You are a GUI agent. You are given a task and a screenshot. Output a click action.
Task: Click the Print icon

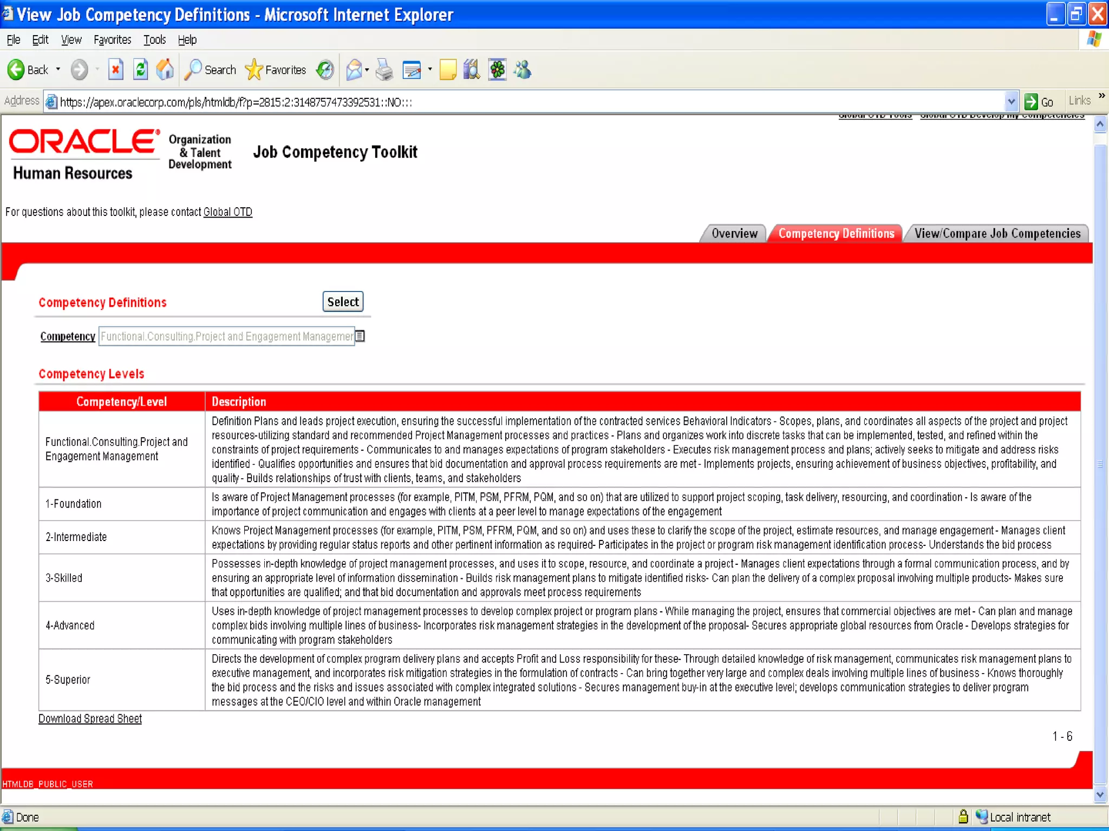[384, 70]
